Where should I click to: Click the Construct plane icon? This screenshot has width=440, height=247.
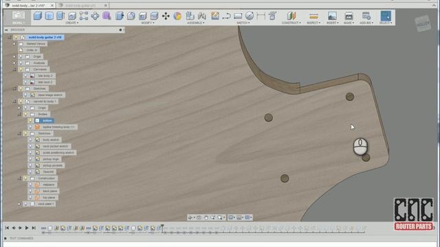[x=291, y=16]
